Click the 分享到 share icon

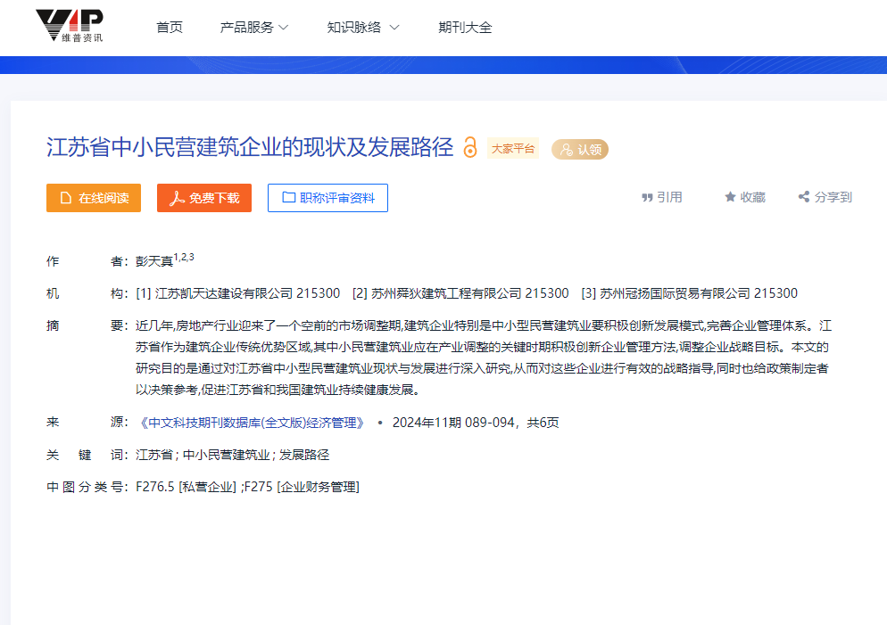[x=804, y=198]
